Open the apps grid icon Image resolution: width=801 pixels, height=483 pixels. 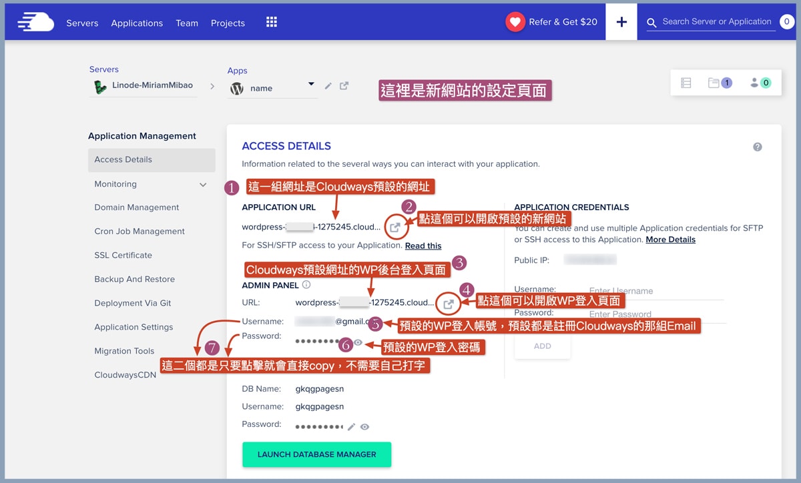pos(271,22)
